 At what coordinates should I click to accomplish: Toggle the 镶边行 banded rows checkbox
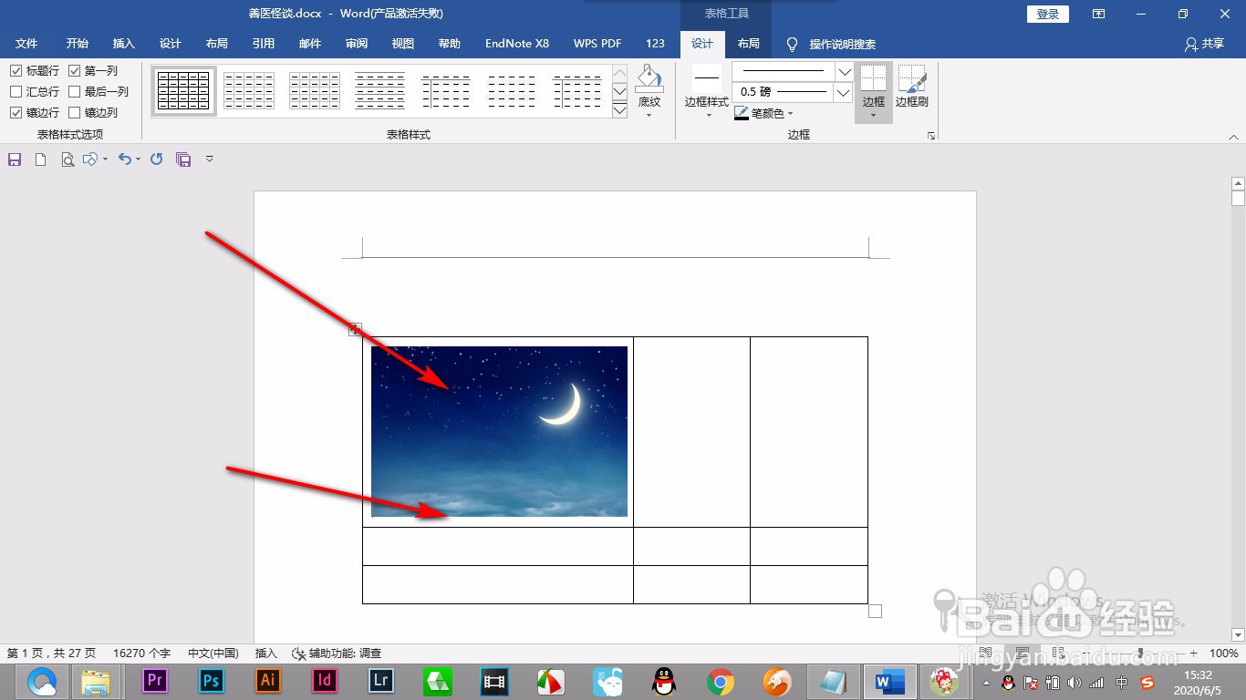coord(16,112)
